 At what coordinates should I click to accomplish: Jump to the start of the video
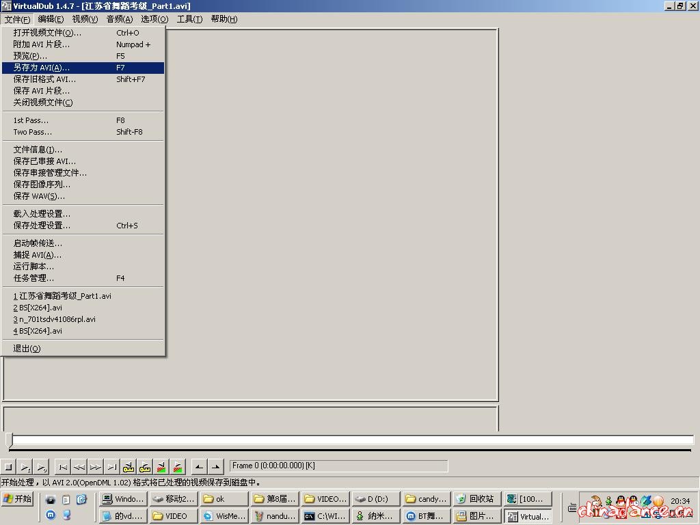(63, 468)
